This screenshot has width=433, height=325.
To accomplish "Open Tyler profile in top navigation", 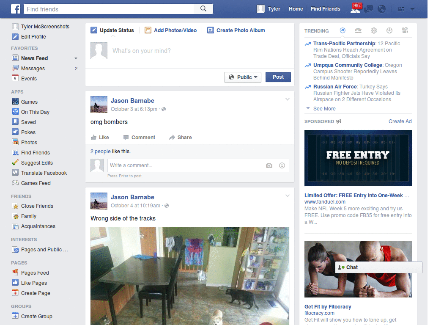I will tap(269, 9).
